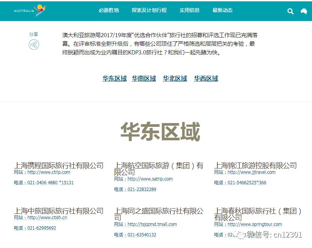Open the 实用信息 menu
The width and height of the screenshot is (312, 248).
pos(190,10)
